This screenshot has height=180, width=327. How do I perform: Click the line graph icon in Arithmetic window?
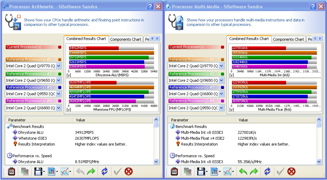65,172
